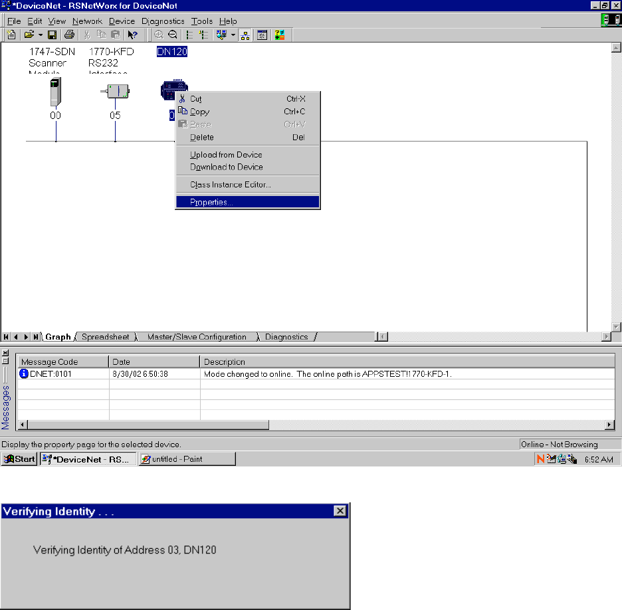Click the first-tab navigation arrow
The width and height of the screenshot is (622, 610).
[6, 337]
